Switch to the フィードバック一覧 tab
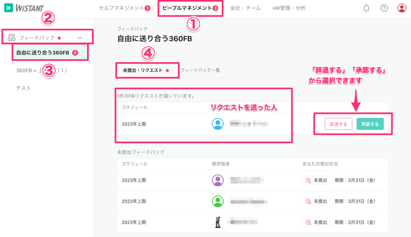 coord(200,70)
